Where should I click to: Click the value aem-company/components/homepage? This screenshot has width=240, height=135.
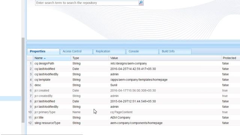coord(136,123)
